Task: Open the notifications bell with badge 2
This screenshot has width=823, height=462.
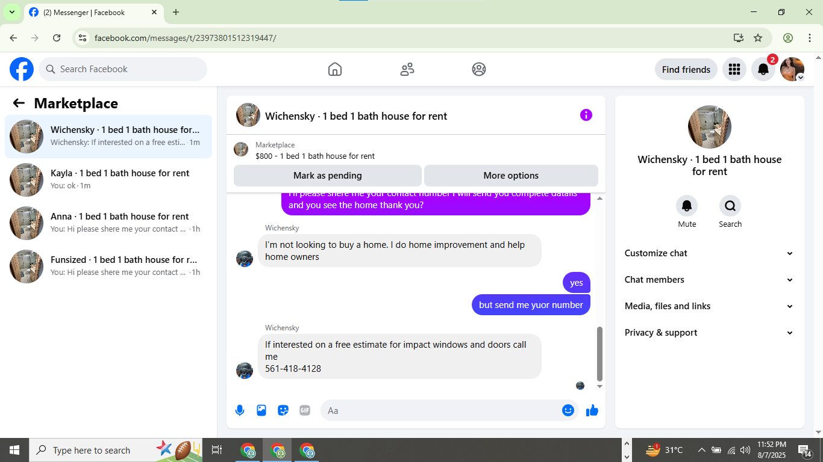Action: tap(763, 69)
